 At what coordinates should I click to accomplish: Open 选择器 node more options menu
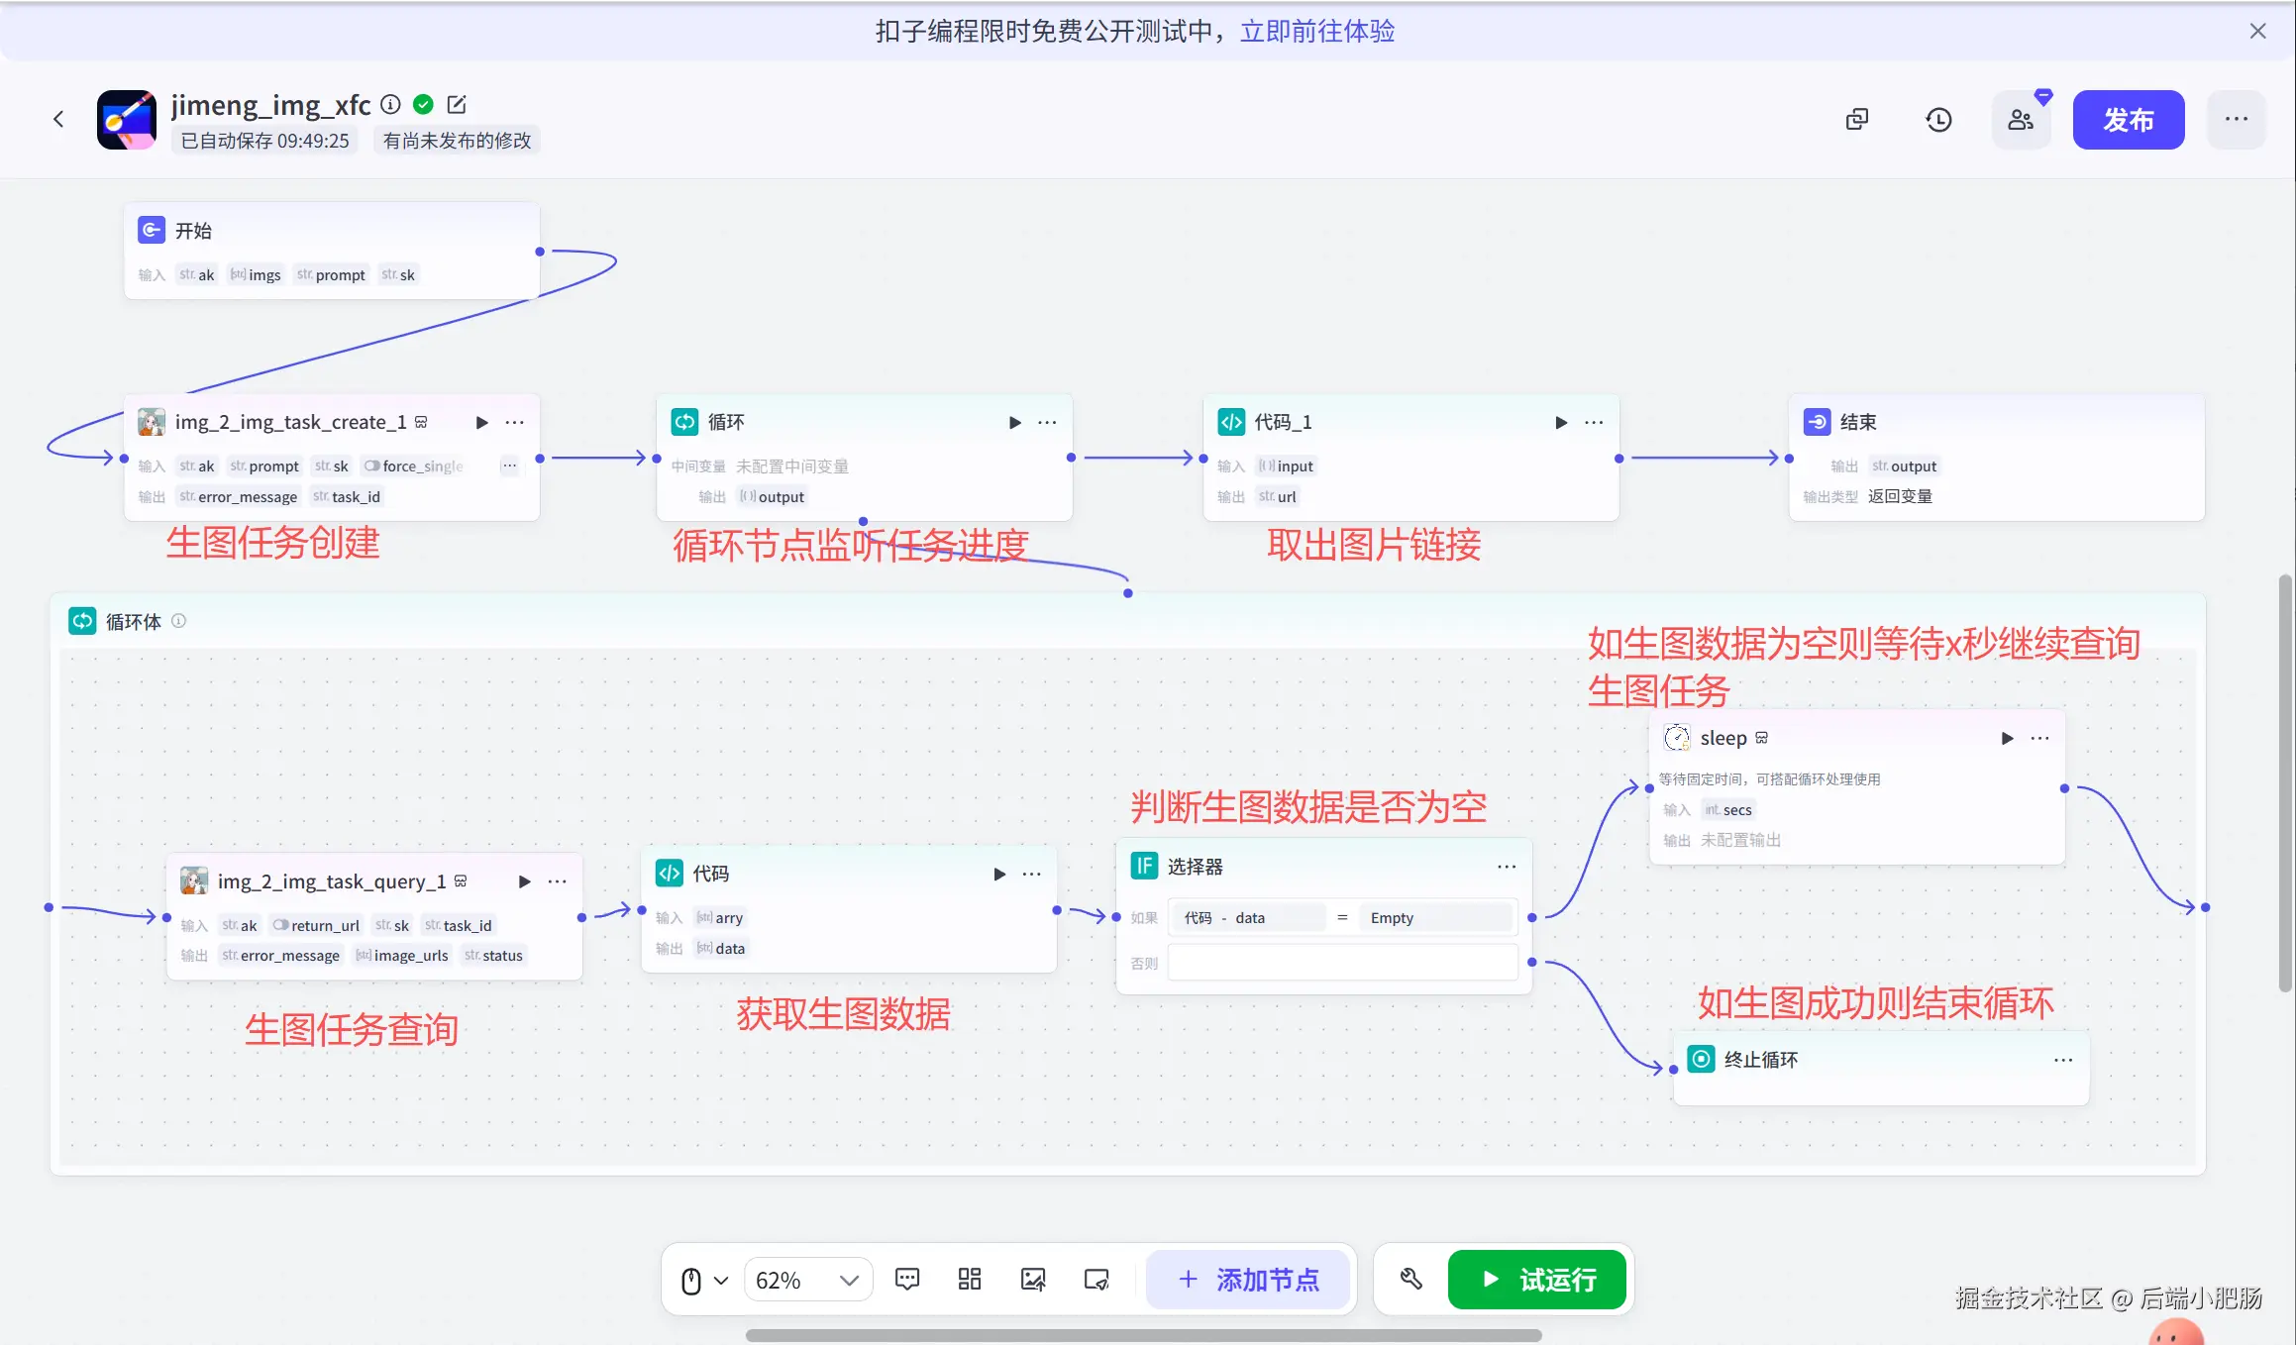point(1507,867)
